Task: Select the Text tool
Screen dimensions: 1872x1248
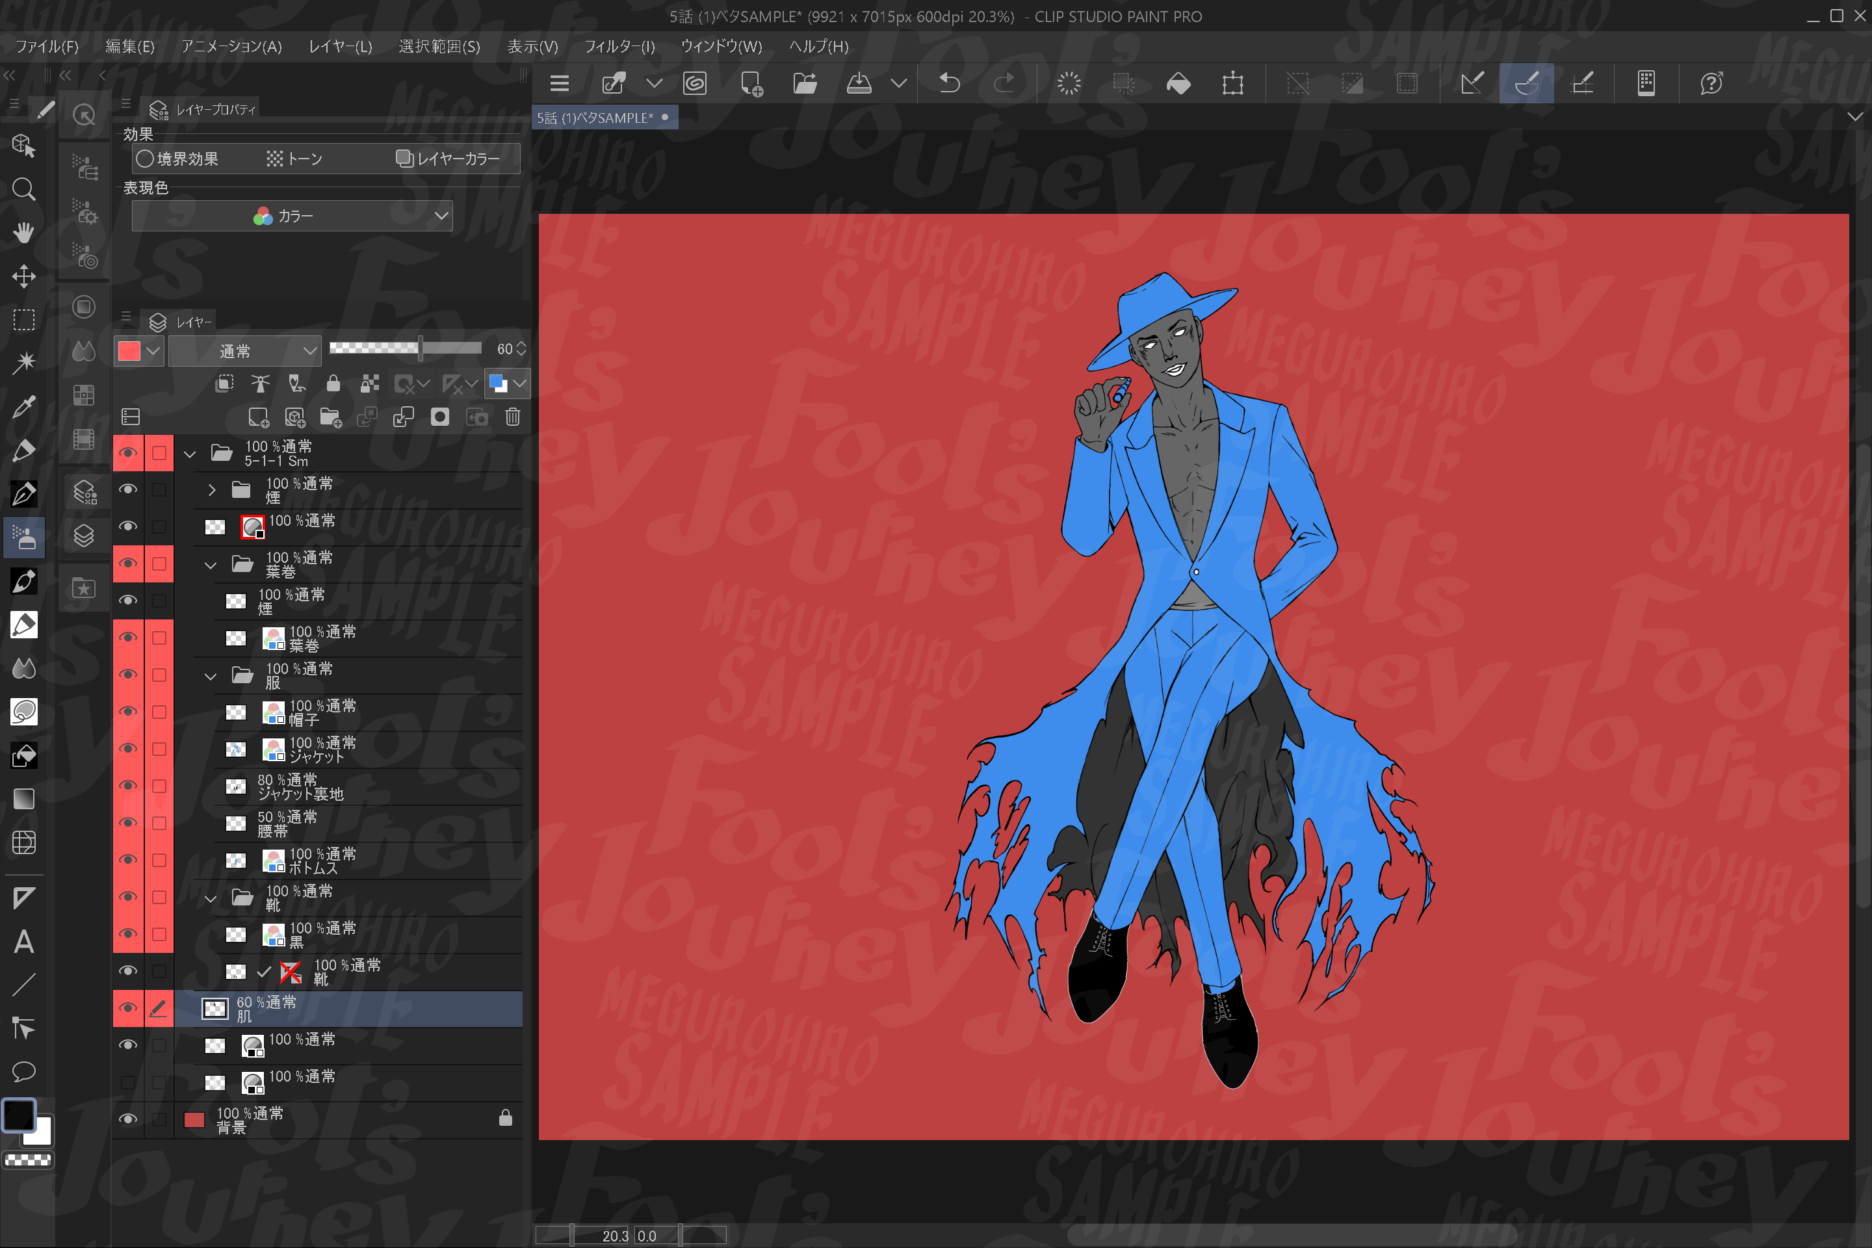Action: (24, 942)
